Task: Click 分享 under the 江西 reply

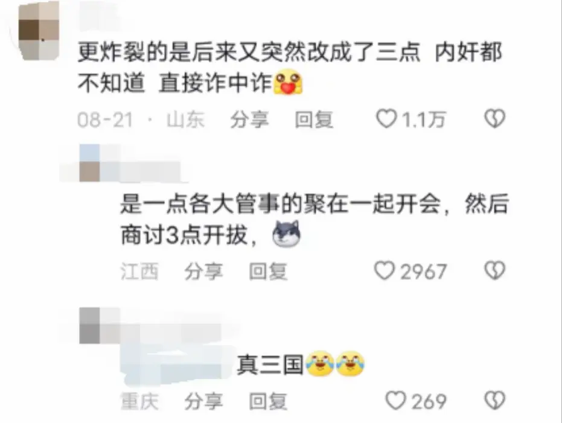Action: click(203, 271)
